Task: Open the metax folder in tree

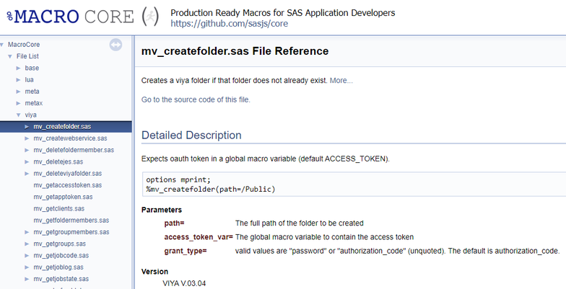Action: coord(34,103)
